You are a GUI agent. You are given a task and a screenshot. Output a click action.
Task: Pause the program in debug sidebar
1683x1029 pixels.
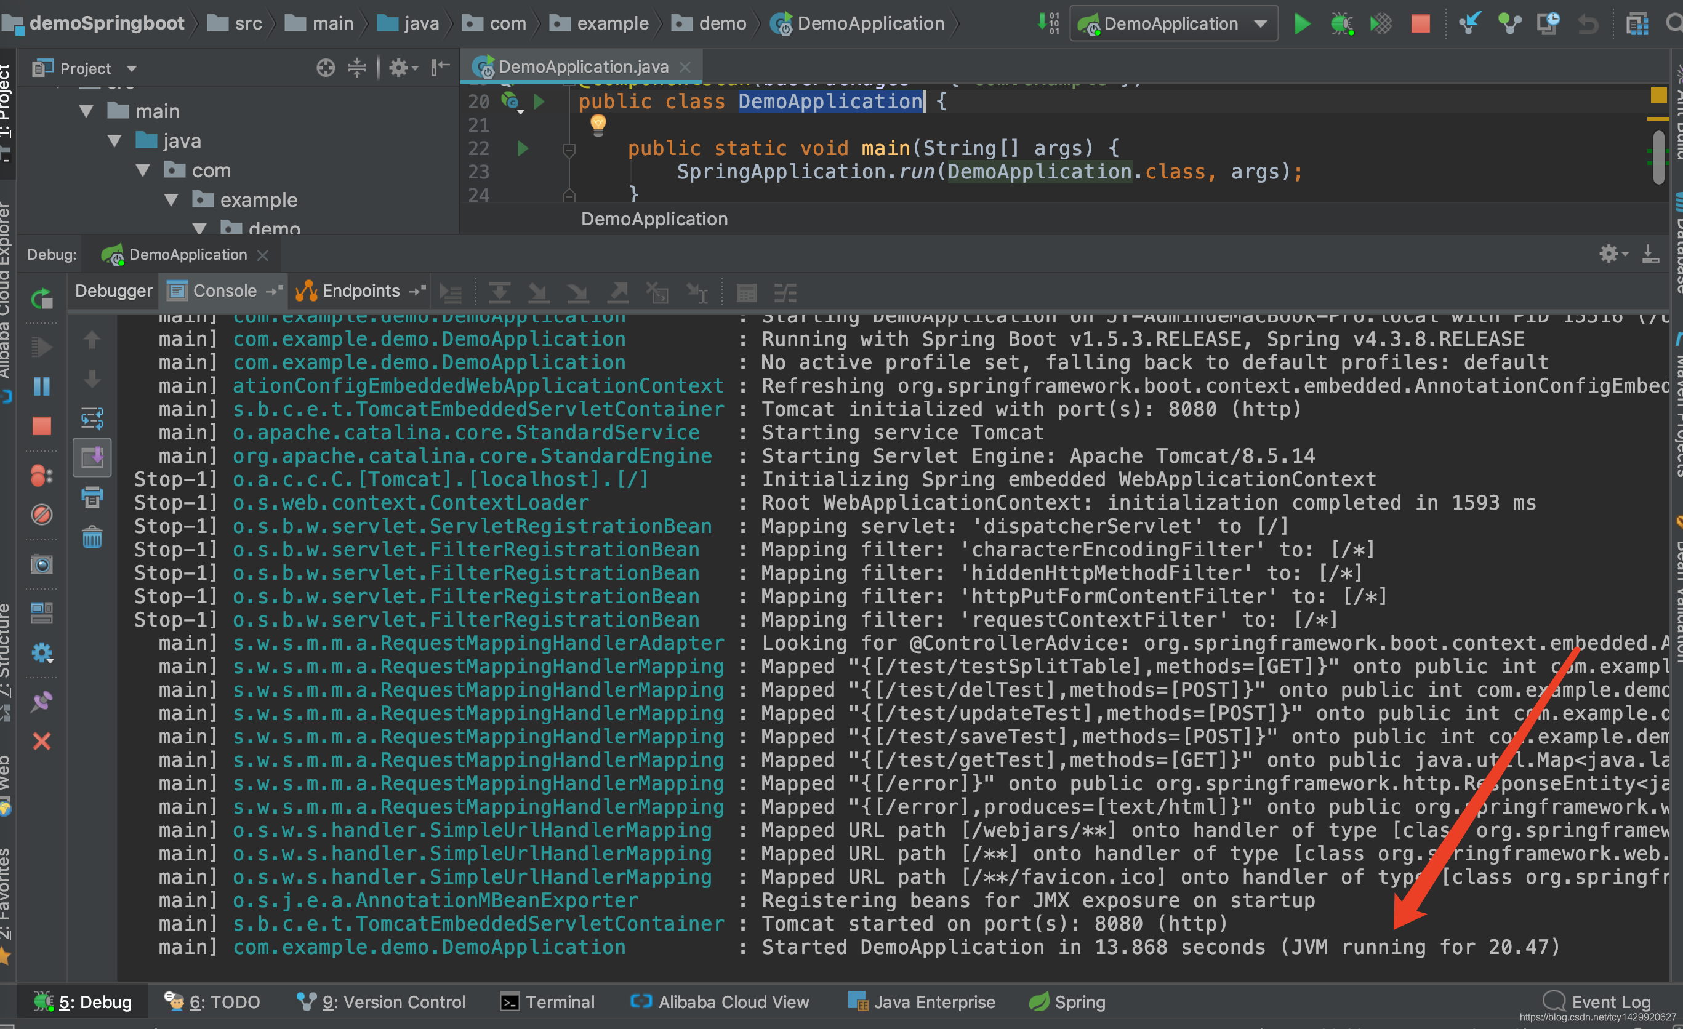pos(42,386)
